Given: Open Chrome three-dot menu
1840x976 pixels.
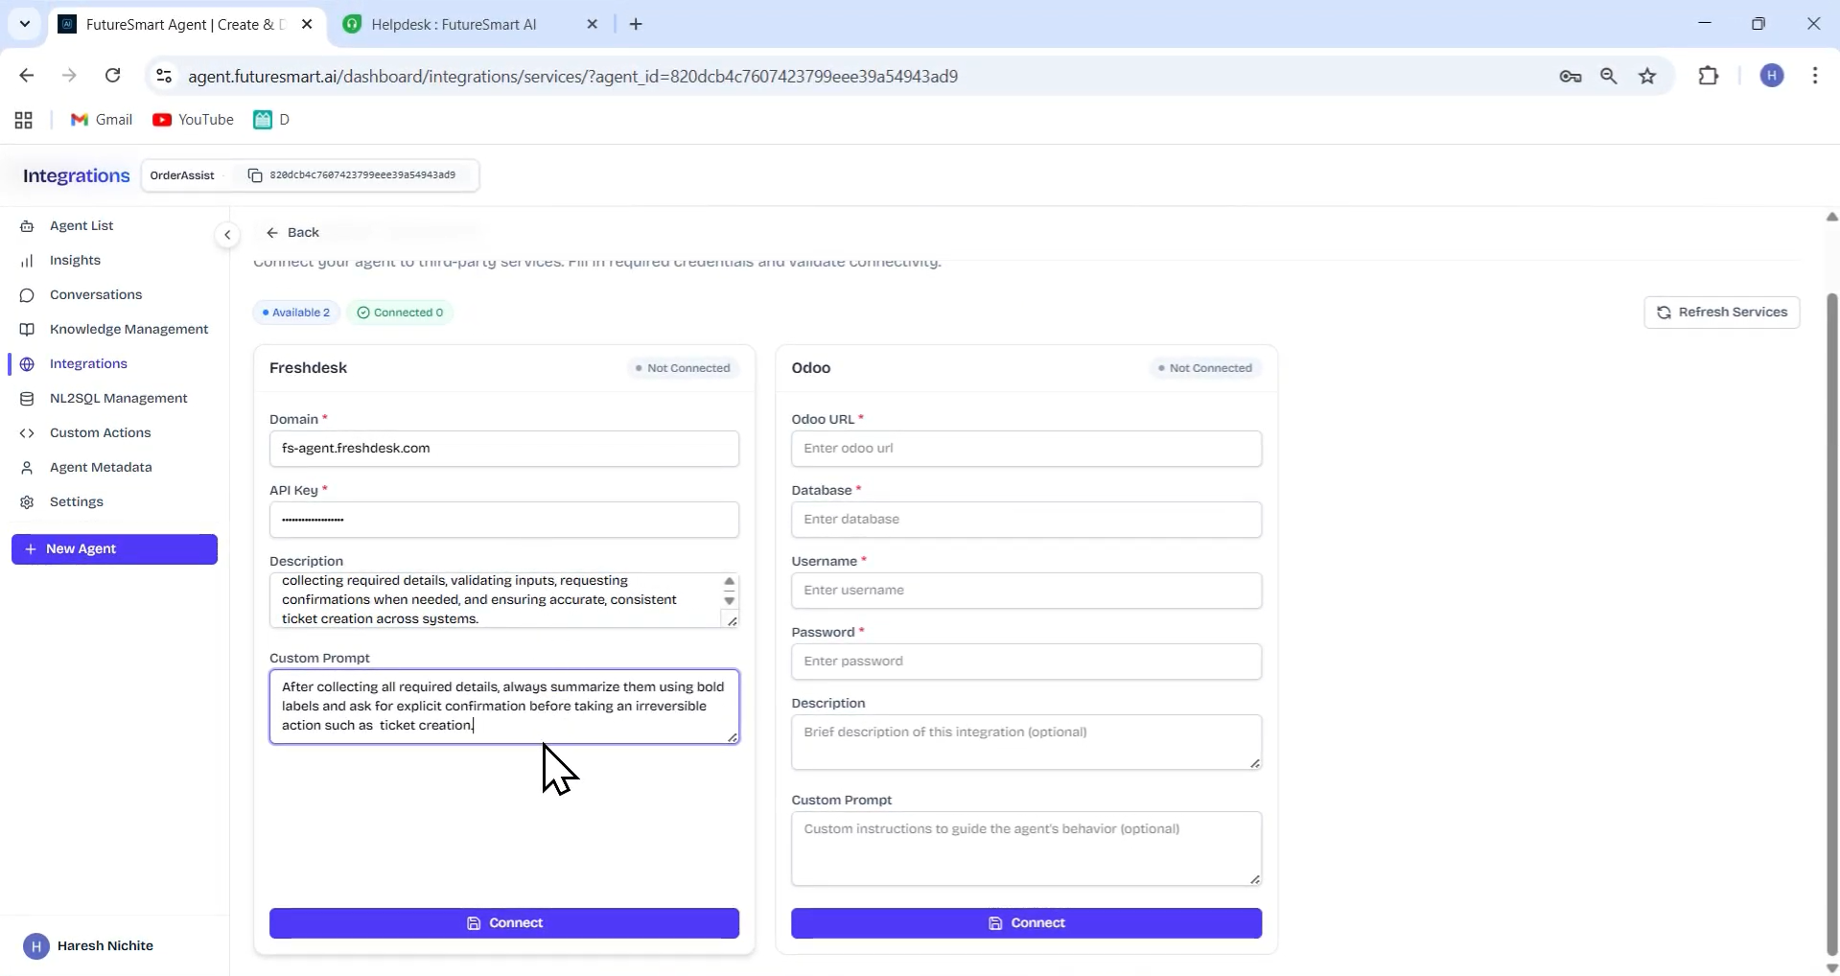Looking at the screenshot, I should point(1815,76).
